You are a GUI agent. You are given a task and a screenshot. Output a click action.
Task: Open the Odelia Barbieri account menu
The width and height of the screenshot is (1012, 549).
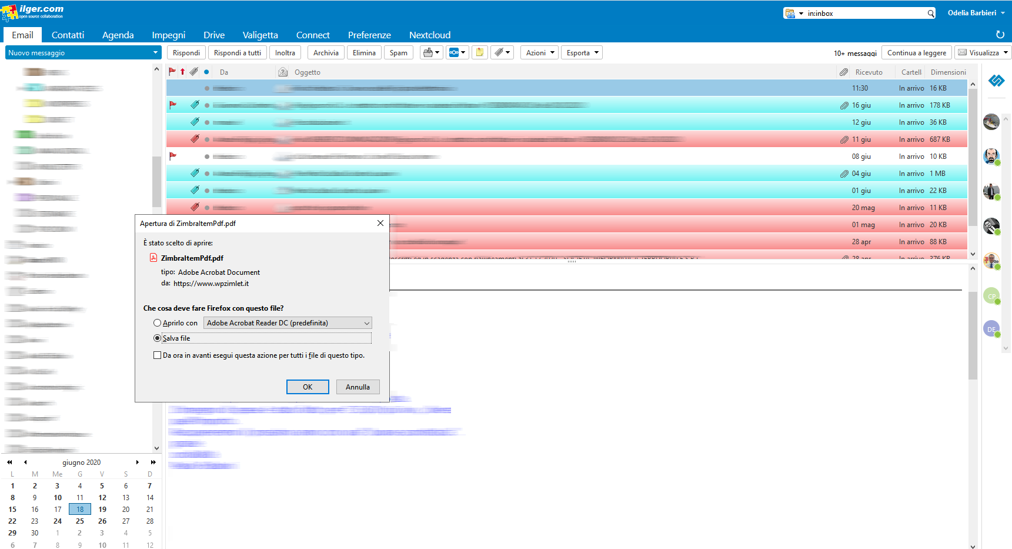point(976,13)
